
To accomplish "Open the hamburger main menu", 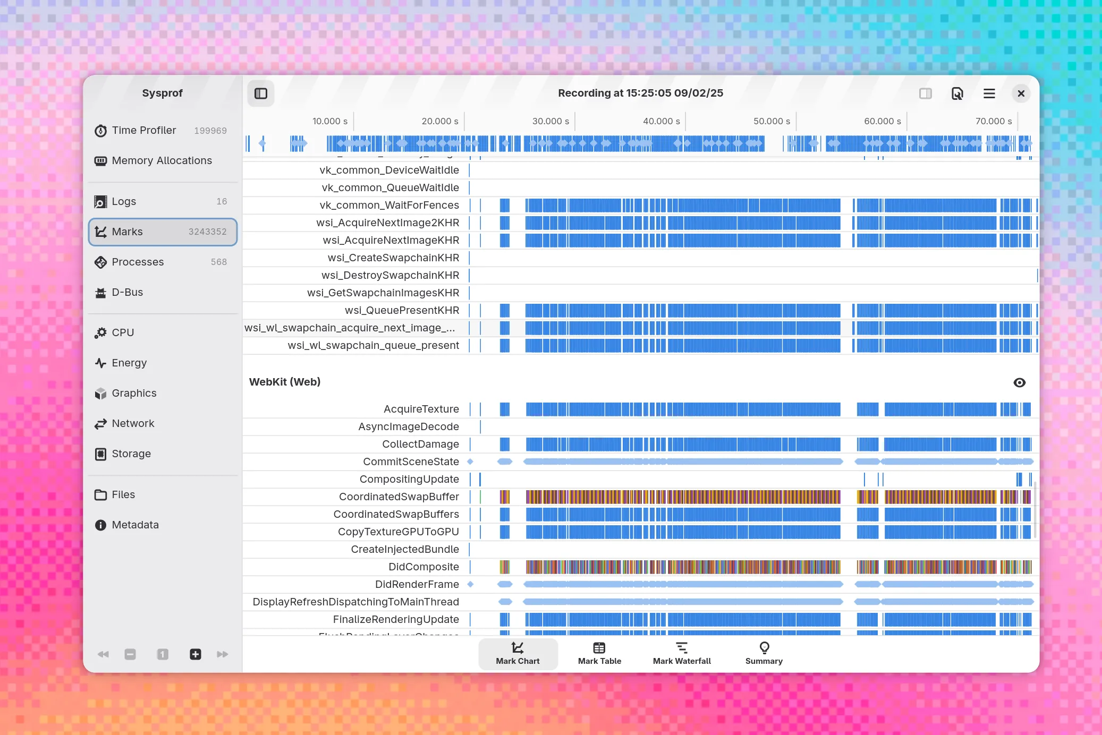I will [989, 93].
